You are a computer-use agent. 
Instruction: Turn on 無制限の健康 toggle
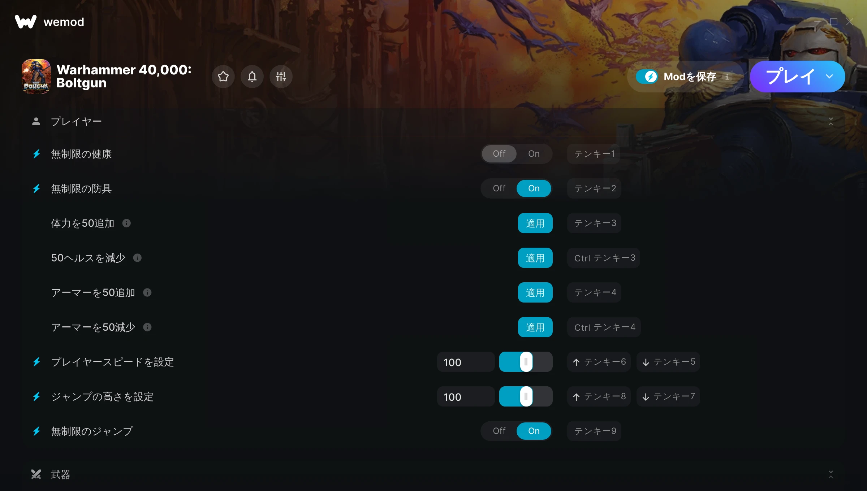pyautogui.click(x=534, y=154)
